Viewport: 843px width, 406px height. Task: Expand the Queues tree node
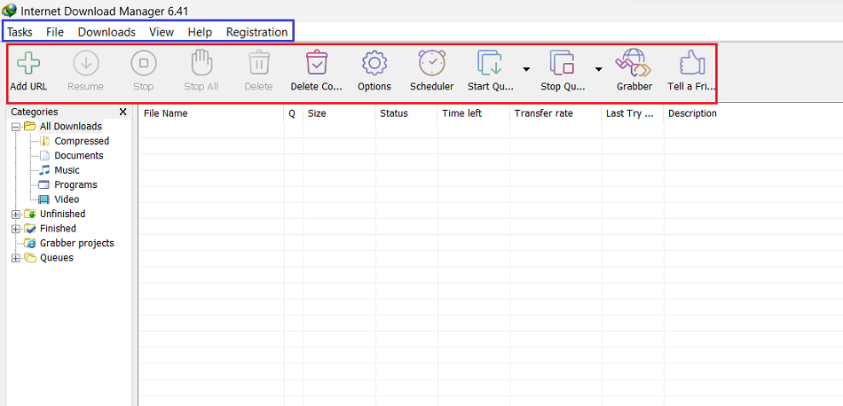tap(15, 258)
